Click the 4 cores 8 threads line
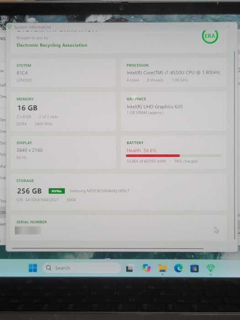Image resolution: width=240 pixels, height=320 pixels. (x=145, y=80)
